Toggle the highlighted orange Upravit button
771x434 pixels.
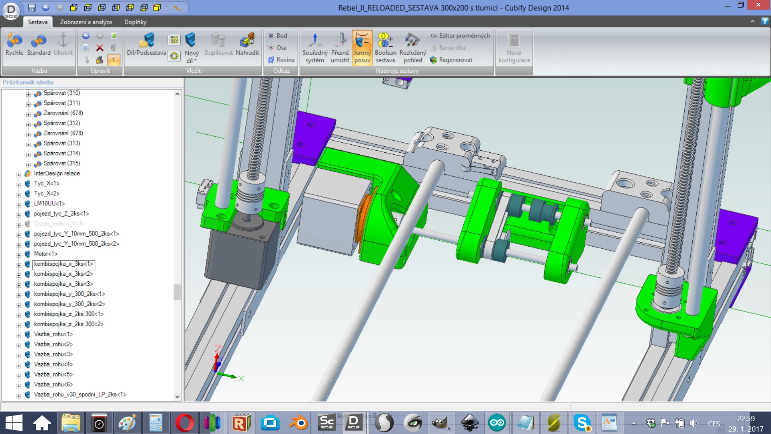114,60
